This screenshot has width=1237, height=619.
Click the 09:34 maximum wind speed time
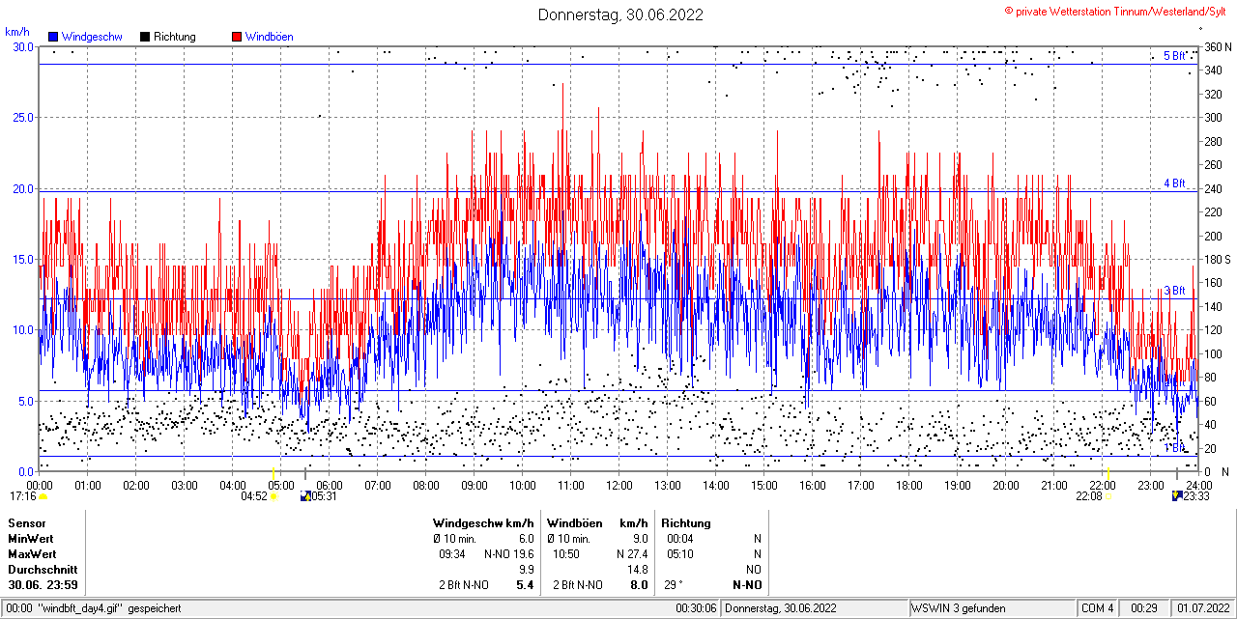452,554
